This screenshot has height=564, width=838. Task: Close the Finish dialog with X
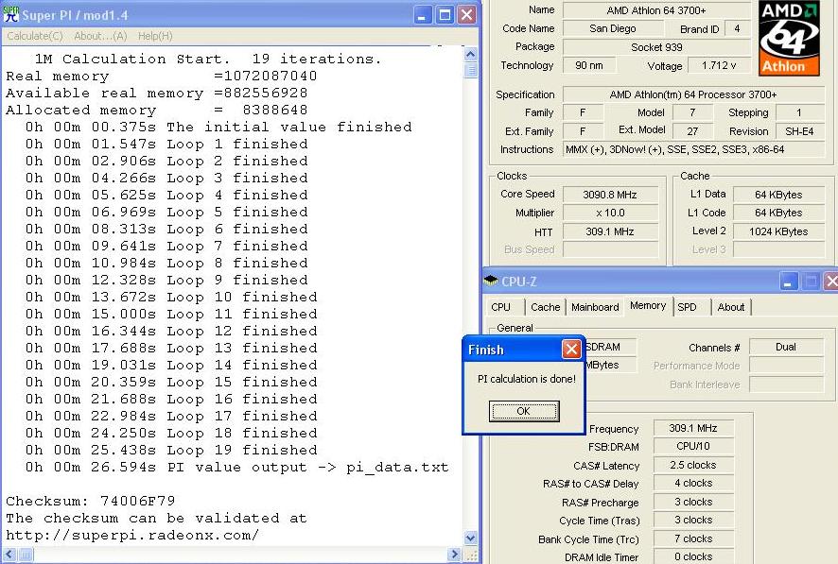(x=571, y=349)
